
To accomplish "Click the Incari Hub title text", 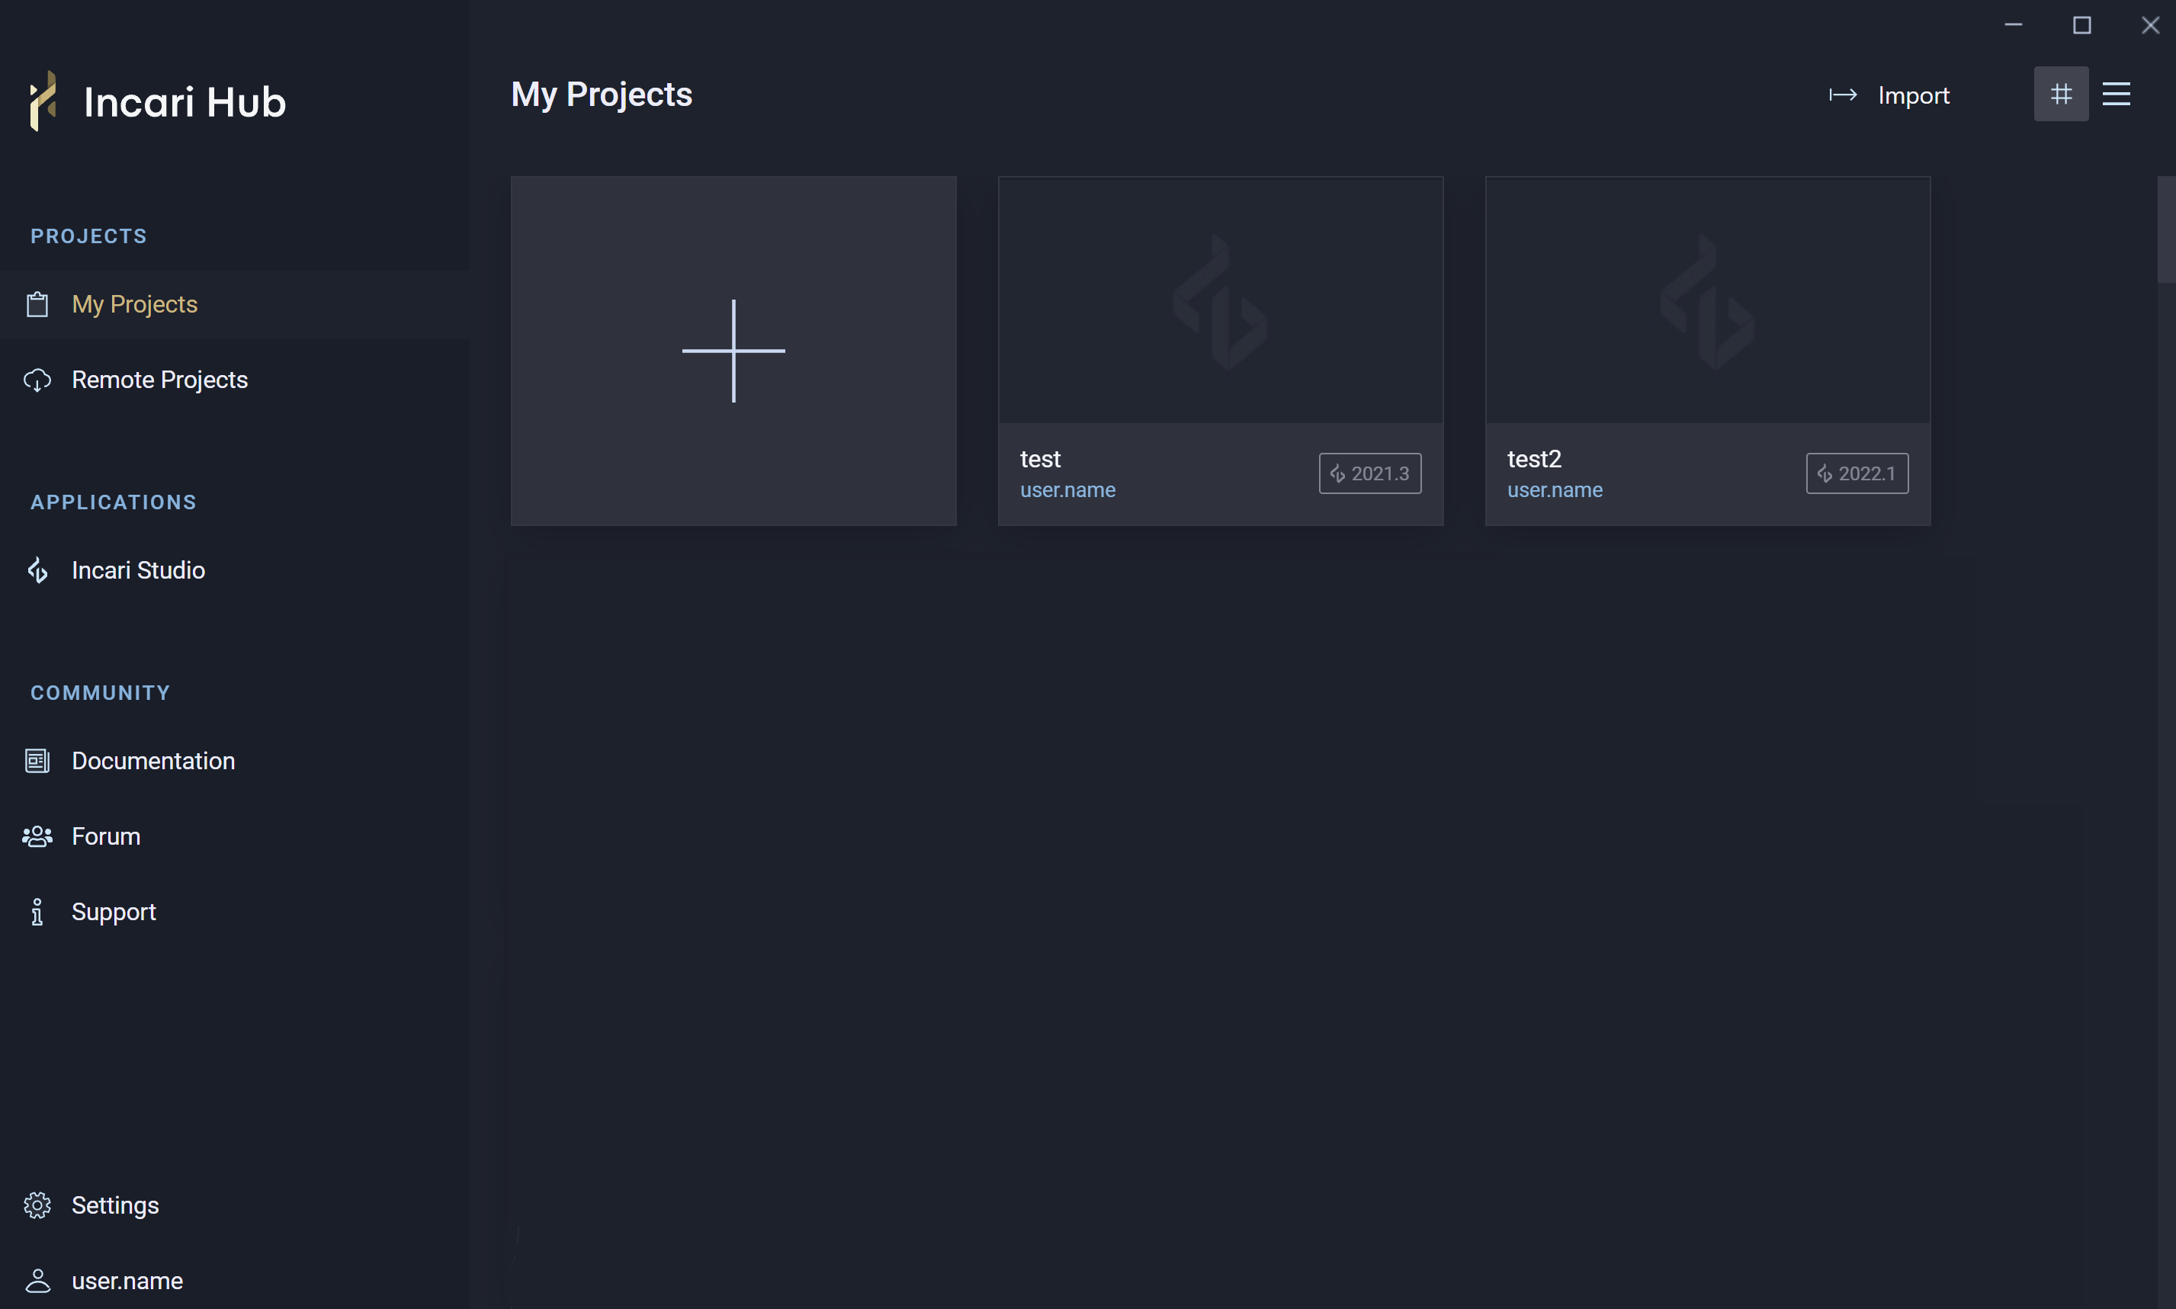I will pos(185,102).
